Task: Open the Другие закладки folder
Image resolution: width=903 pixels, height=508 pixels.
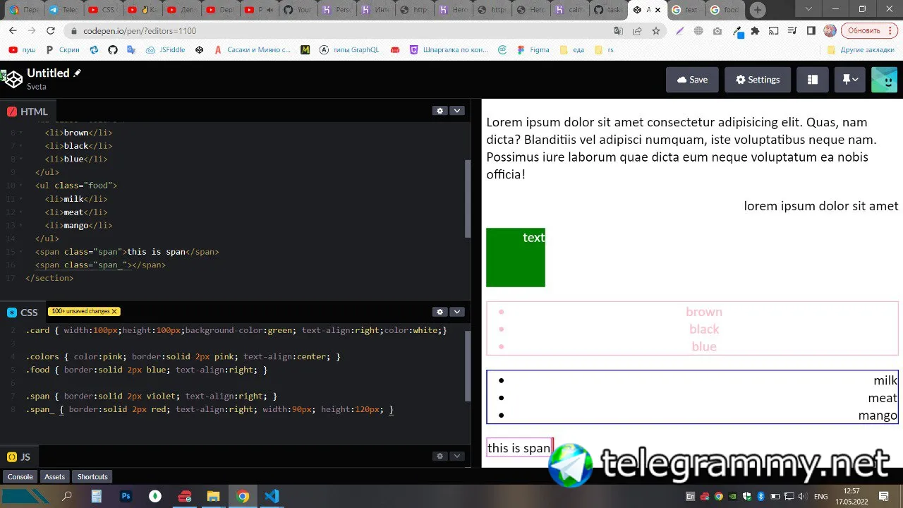Action: [x=861, y=50]
